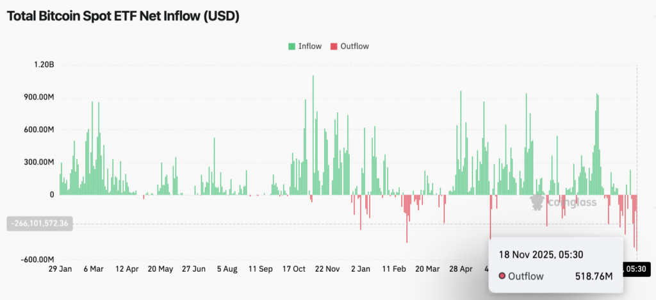Image resolution: width=656 pixels, height=300 pixels.
Task: Click the 900.00M y-axis label
Action: (x=37, y=97)
